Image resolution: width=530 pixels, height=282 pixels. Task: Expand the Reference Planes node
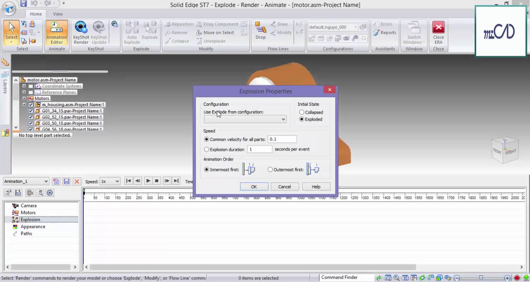pyautogui.click(x=24, y=92)
